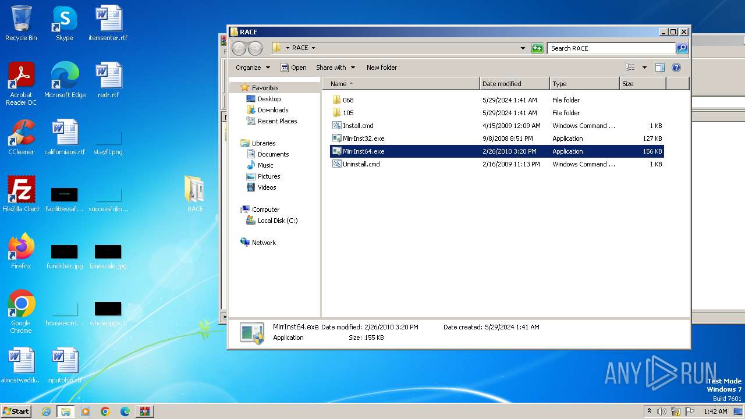Image resolution: width=745 pixels, height=419 pixels.
Task: Open Internet Explorer from taskbar
Action: pos(46,411)
